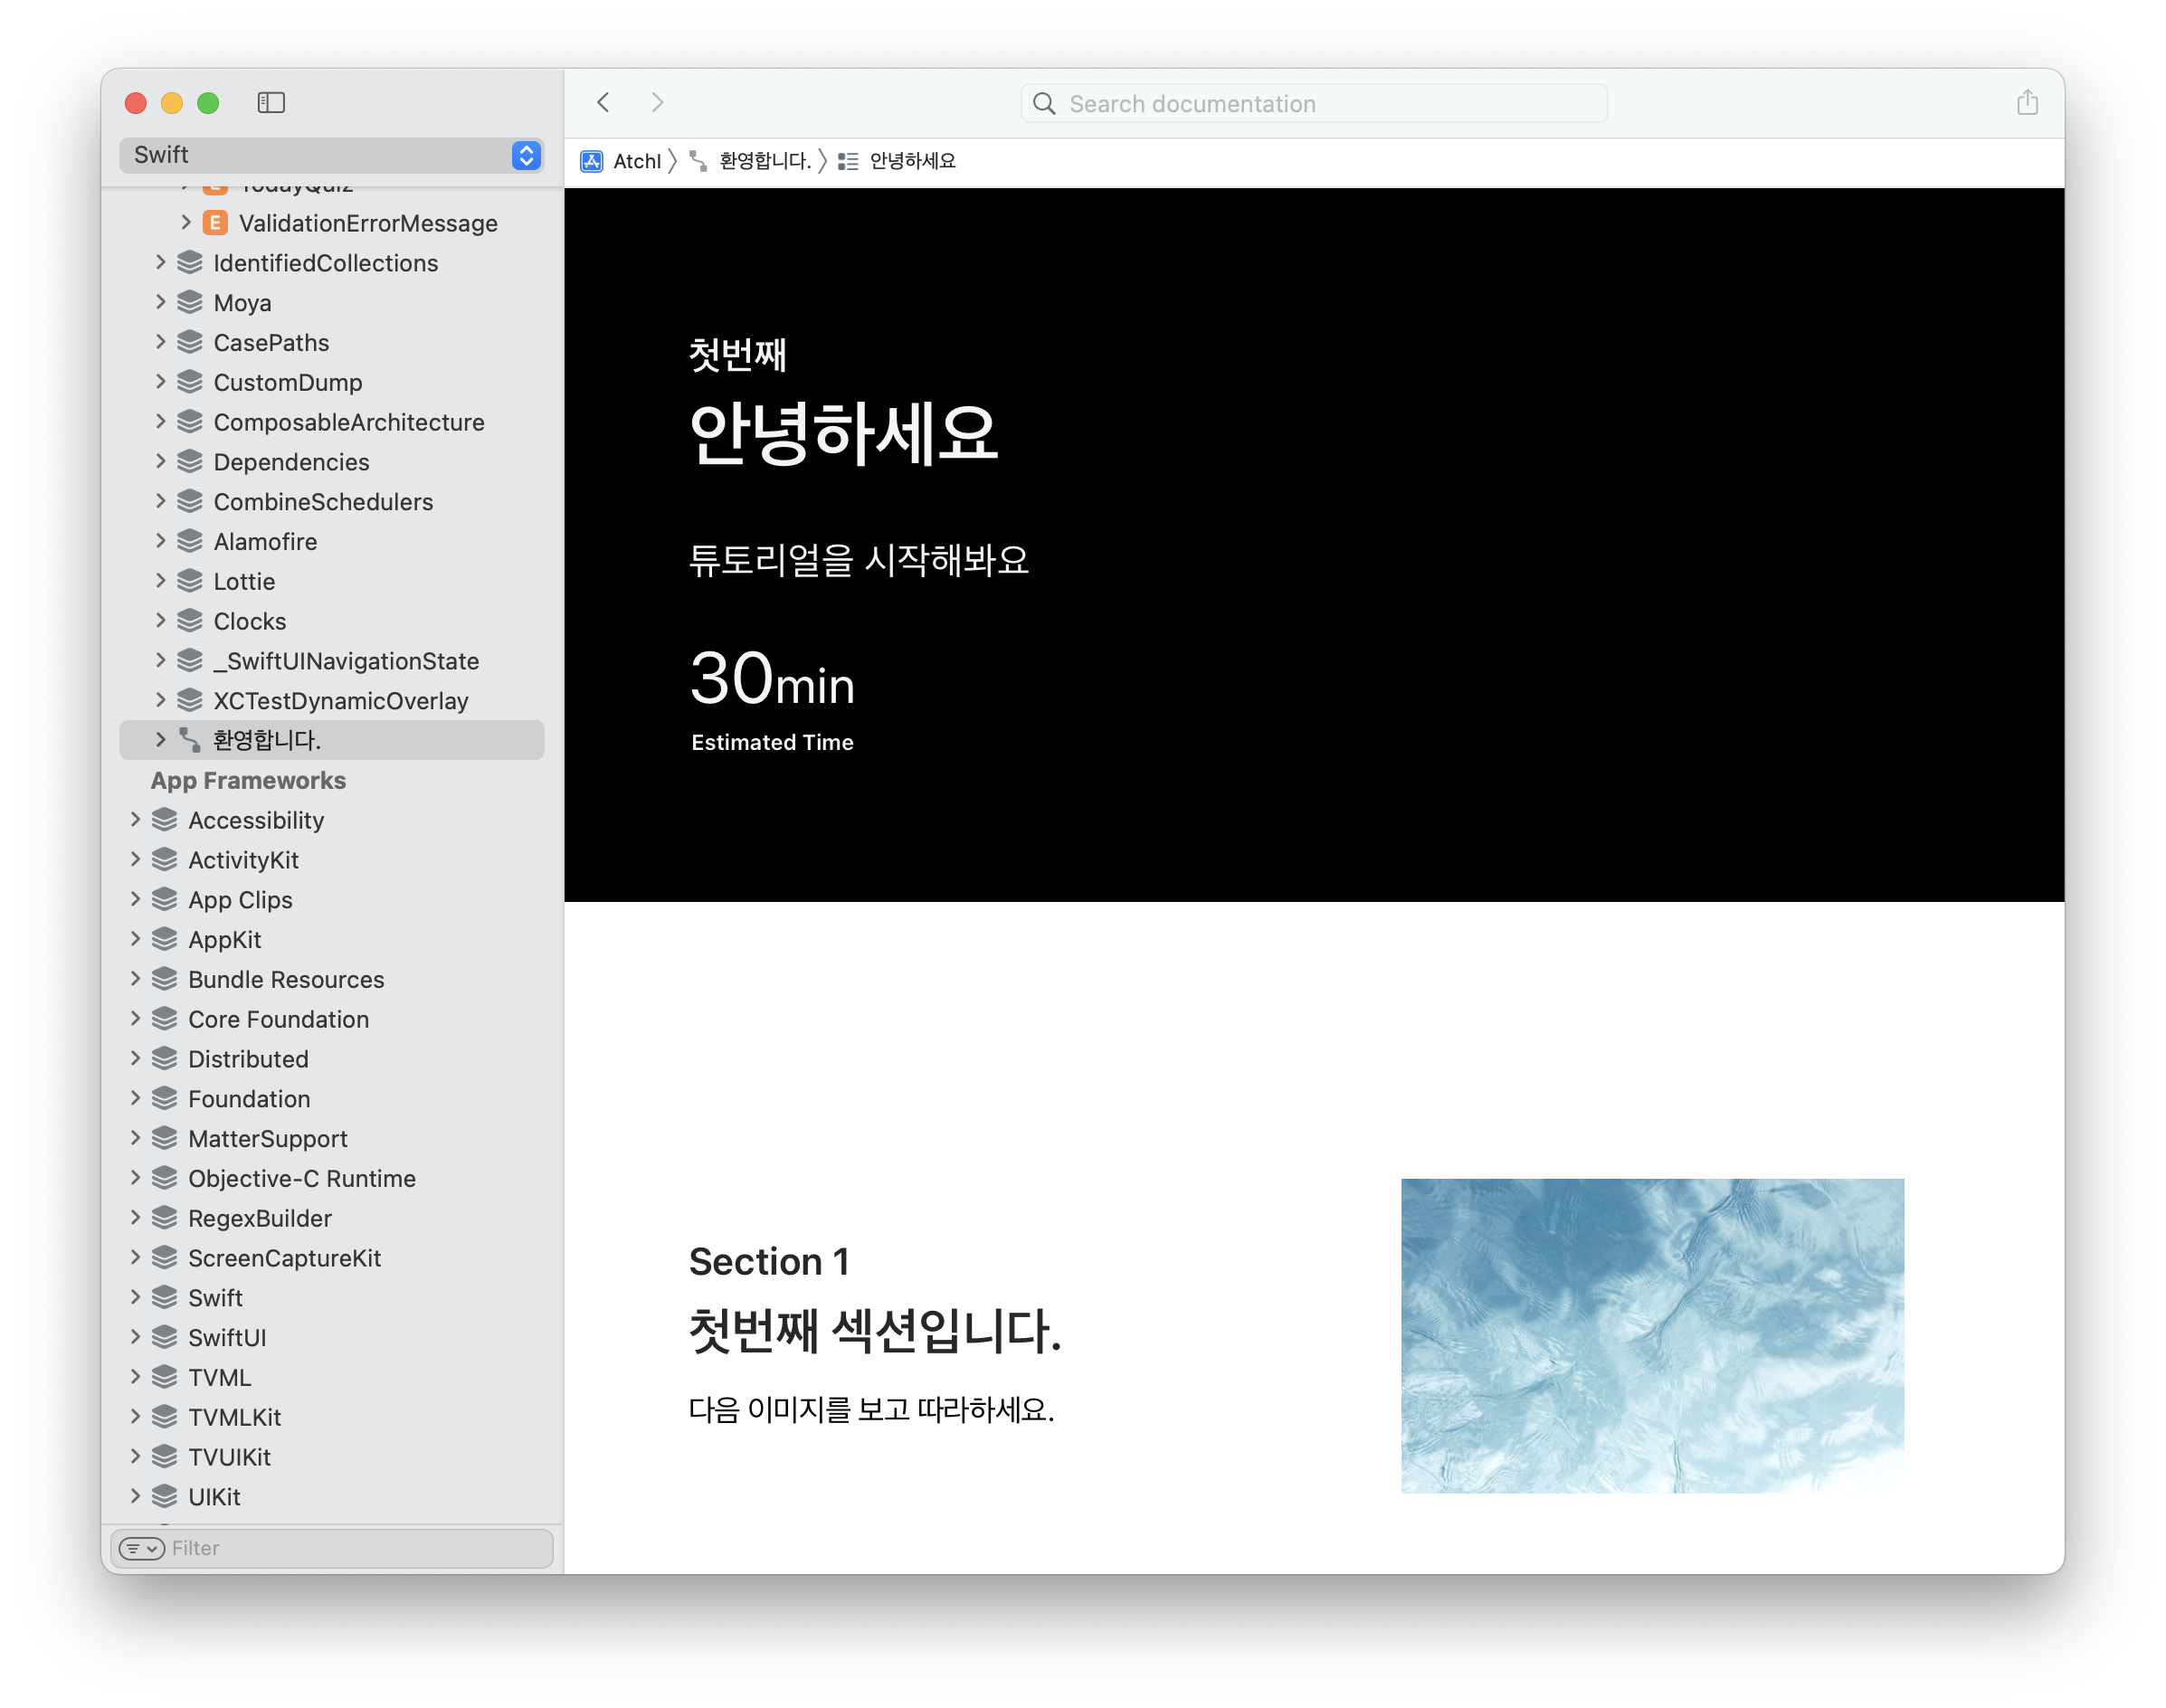
Task: Expand the ComposableArchitecture tree item
Action: tap(161, 422)
